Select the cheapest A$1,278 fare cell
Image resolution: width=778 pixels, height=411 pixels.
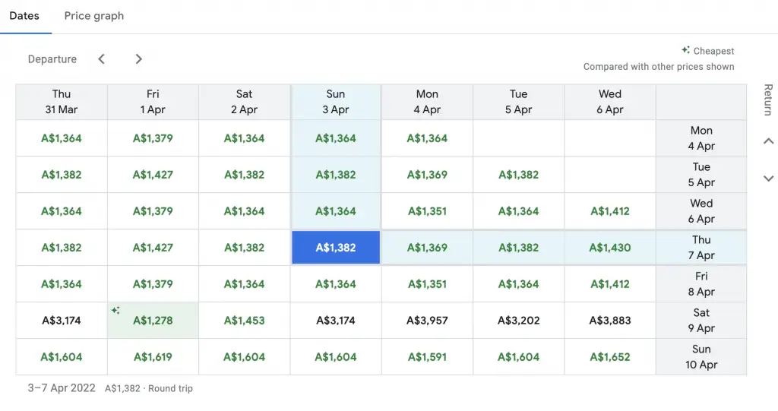click(153, 321)
